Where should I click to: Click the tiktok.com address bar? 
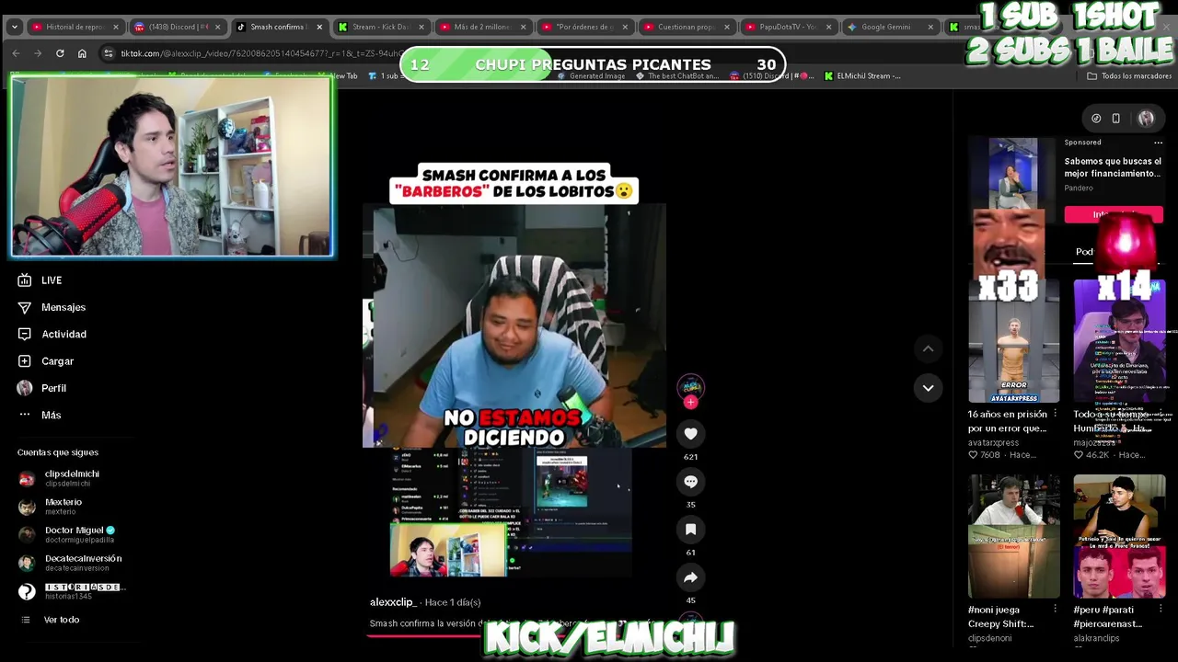(x=258, y=53)
